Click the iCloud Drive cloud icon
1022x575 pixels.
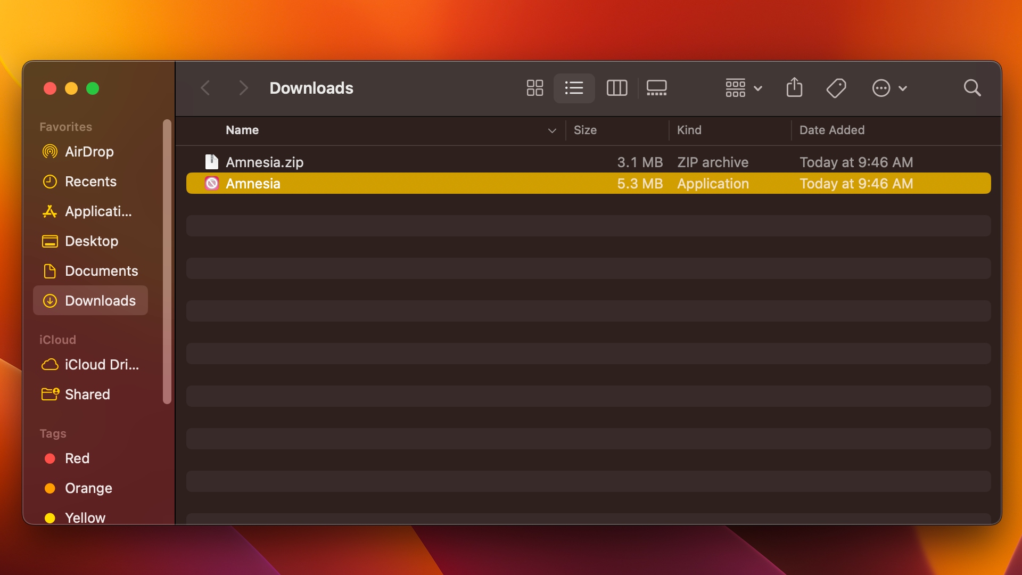50,365
